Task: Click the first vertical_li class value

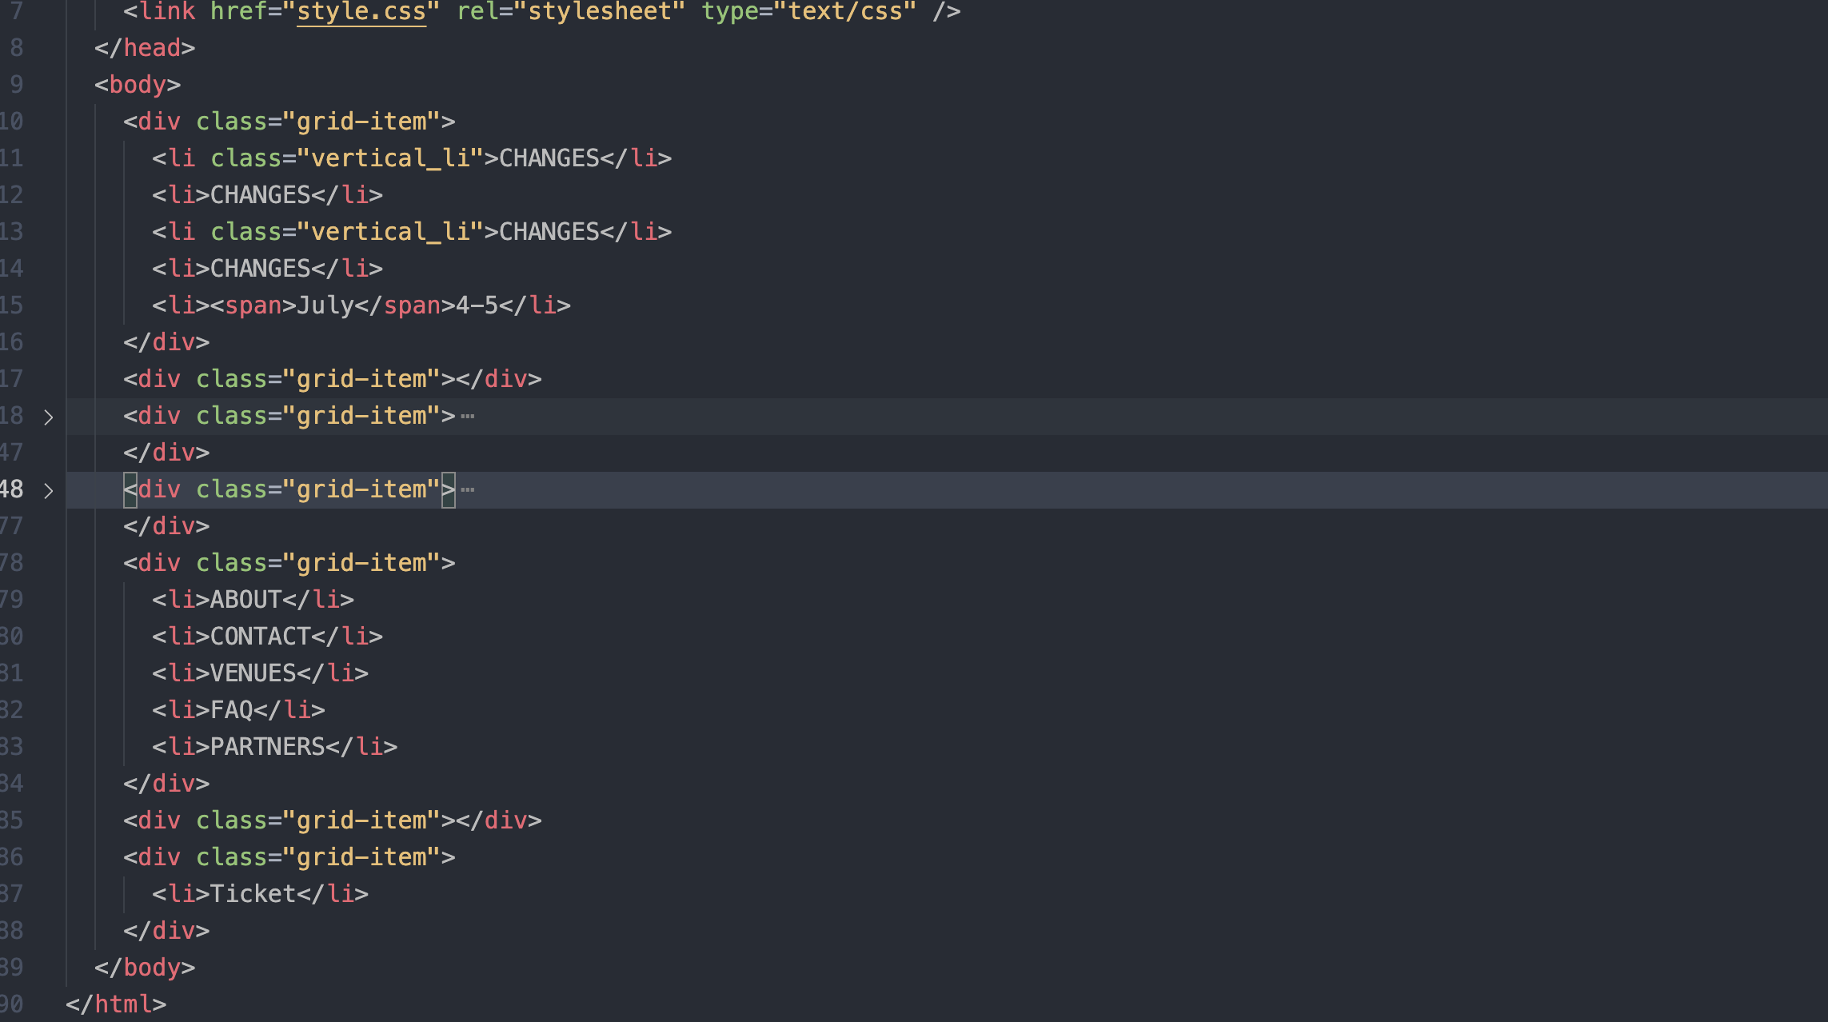Action: [389, 158]
